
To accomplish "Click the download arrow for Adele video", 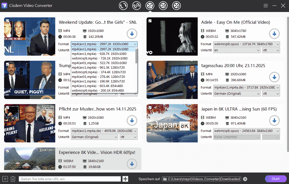I will click(x=274, y=34).
